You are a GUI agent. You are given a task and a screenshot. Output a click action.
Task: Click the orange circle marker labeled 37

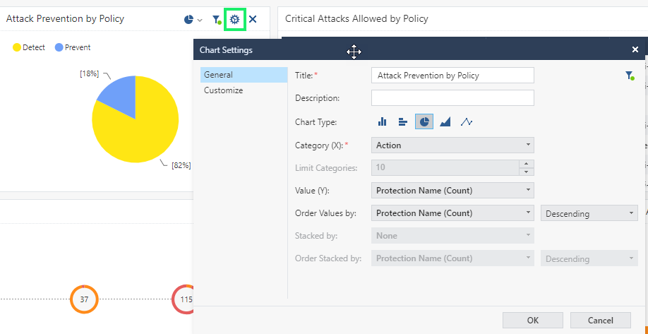(x=84, y=299)
